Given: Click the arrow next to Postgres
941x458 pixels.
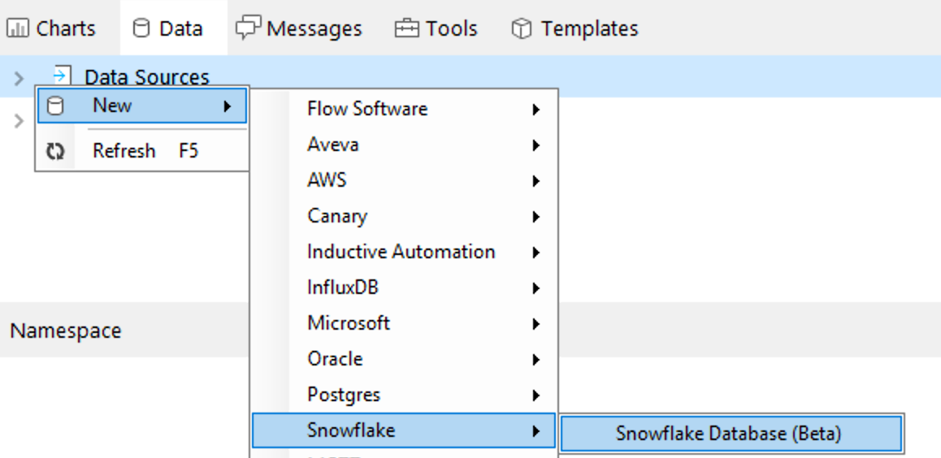Looking at the screenshot, I should coord(536,395).
